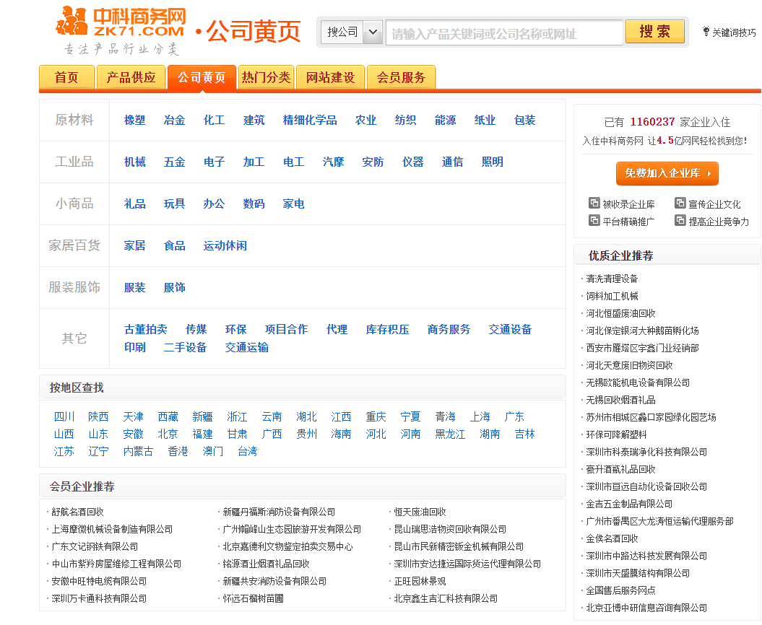This screenshot has height=625, width=762.
Task: Click the 平台精确推广 icon
Action: pyautogui.click(x=596, y=219)
